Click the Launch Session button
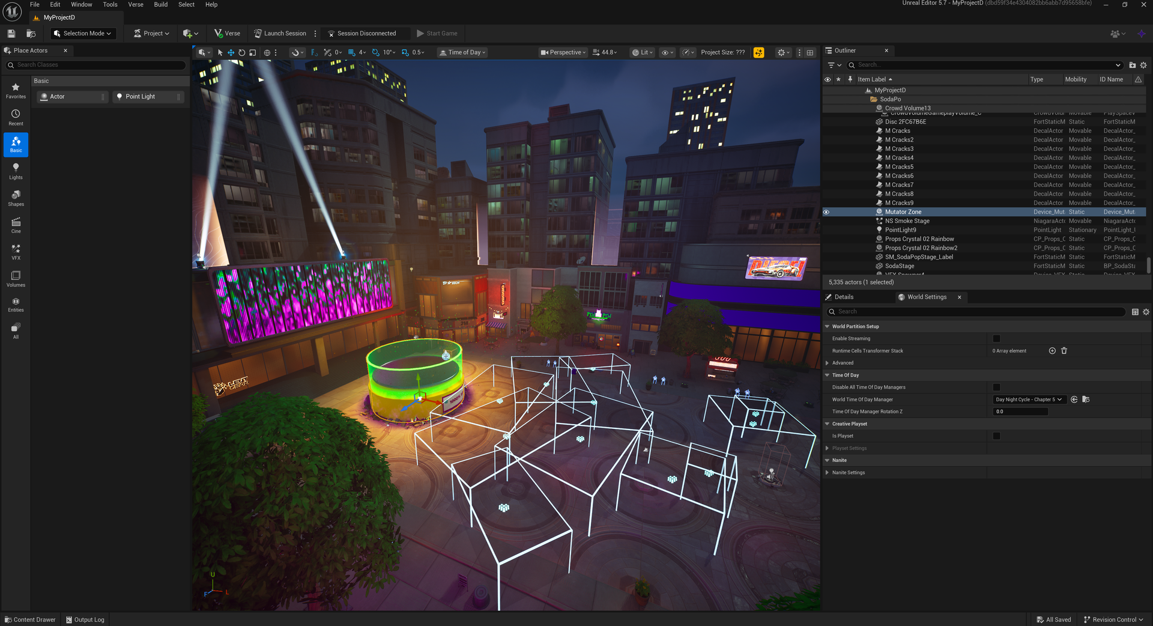 pos(280,34)
